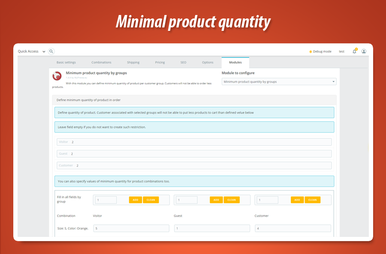Click Visitor field for Size S Orange combination
The width and height of the screenshot is (386, 254).
pos(131,228)
